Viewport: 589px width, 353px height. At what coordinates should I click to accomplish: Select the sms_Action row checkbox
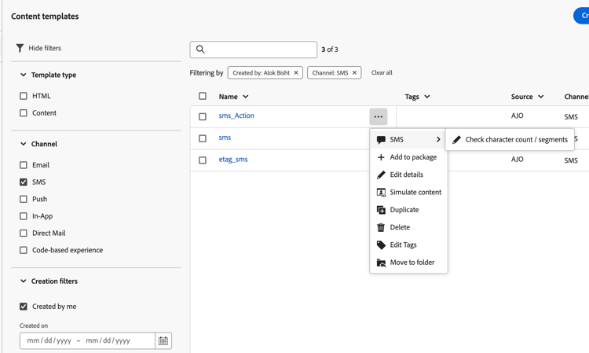coord(203,116)
